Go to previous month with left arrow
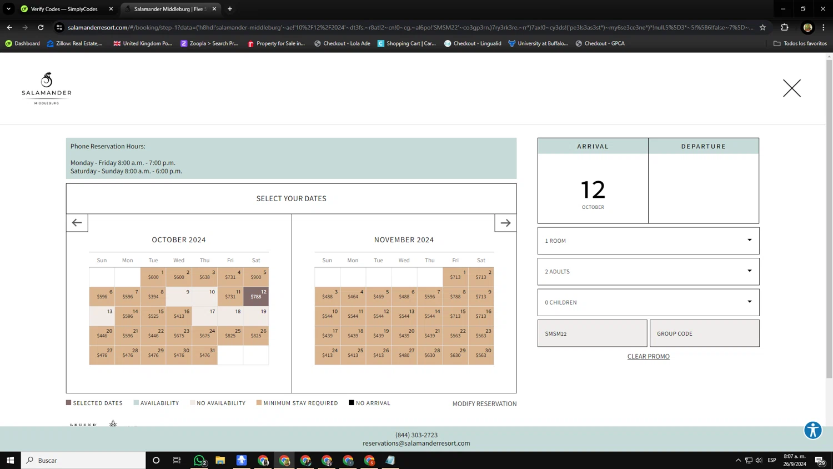The height and width of the screenshot is (469, 833). 77,223
